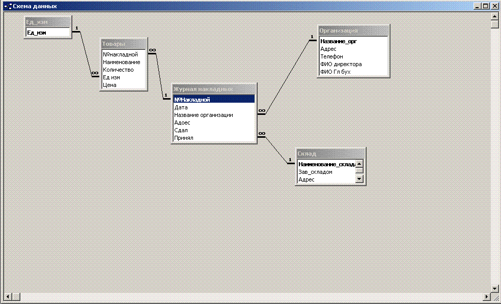Click the horizontal scrollbar thumb
The width and height of the screenshot is (501, 304).
16,297
